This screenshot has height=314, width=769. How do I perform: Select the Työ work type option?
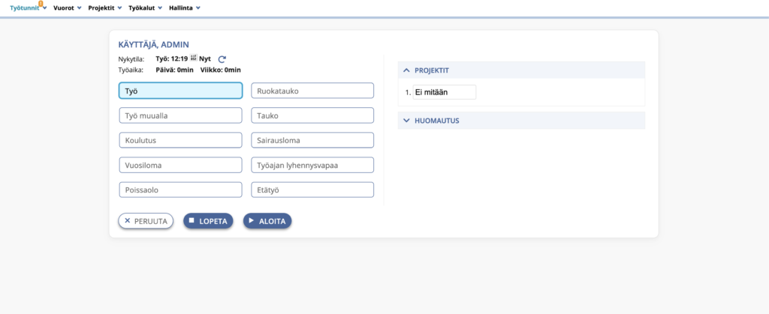pyautogui.click(x=180, y=91)
